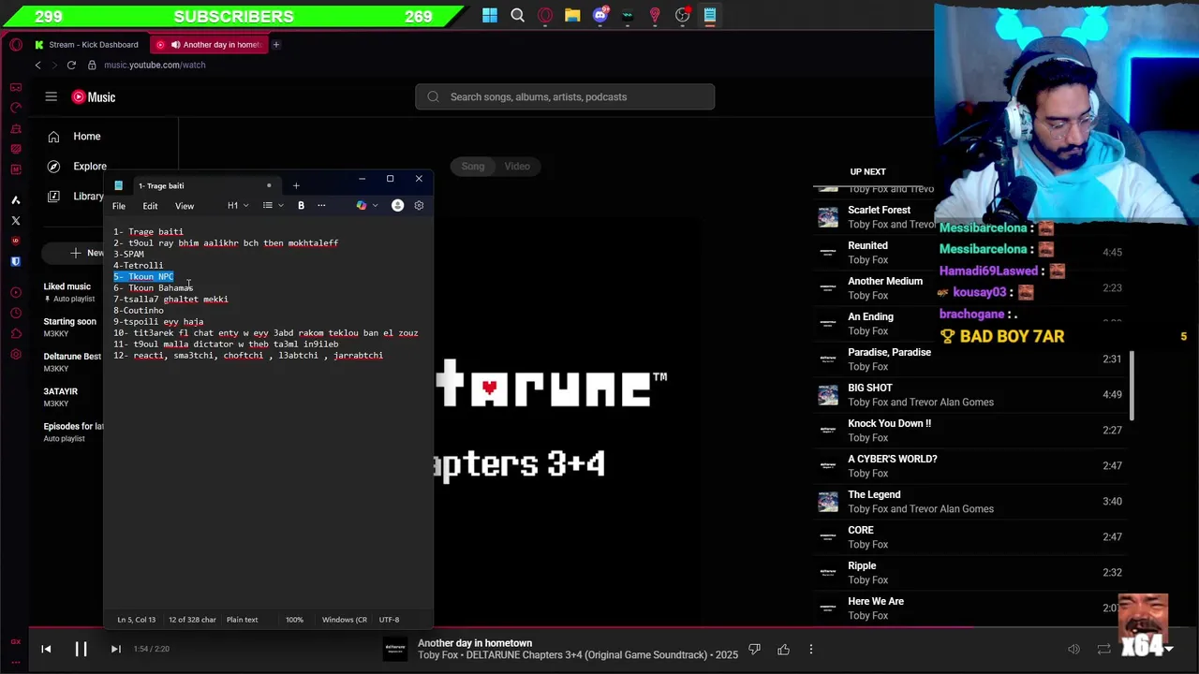The height and width of the screenshot is (674, 1199).
Task: Click the queue list scrollbar
Action: point(1132,386)
